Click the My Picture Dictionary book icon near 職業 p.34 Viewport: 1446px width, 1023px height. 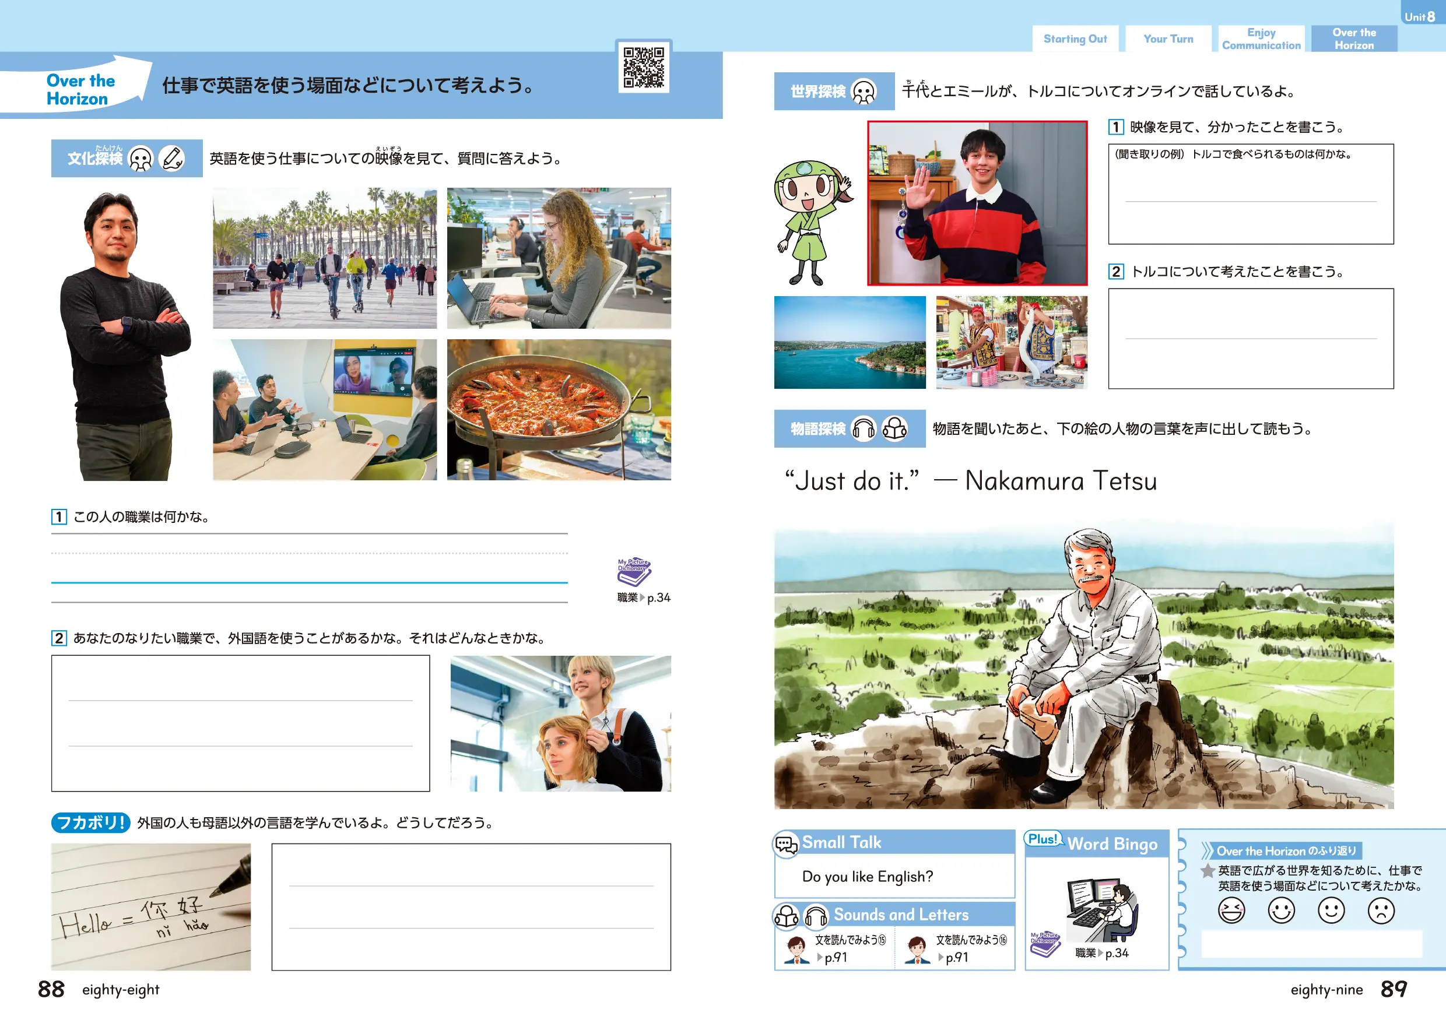click(633, 571)
